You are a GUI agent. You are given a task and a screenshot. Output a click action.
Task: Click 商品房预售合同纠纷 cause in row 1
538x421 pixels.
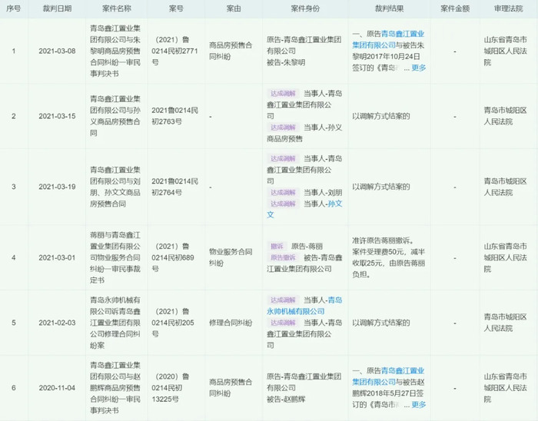point(231,51)
